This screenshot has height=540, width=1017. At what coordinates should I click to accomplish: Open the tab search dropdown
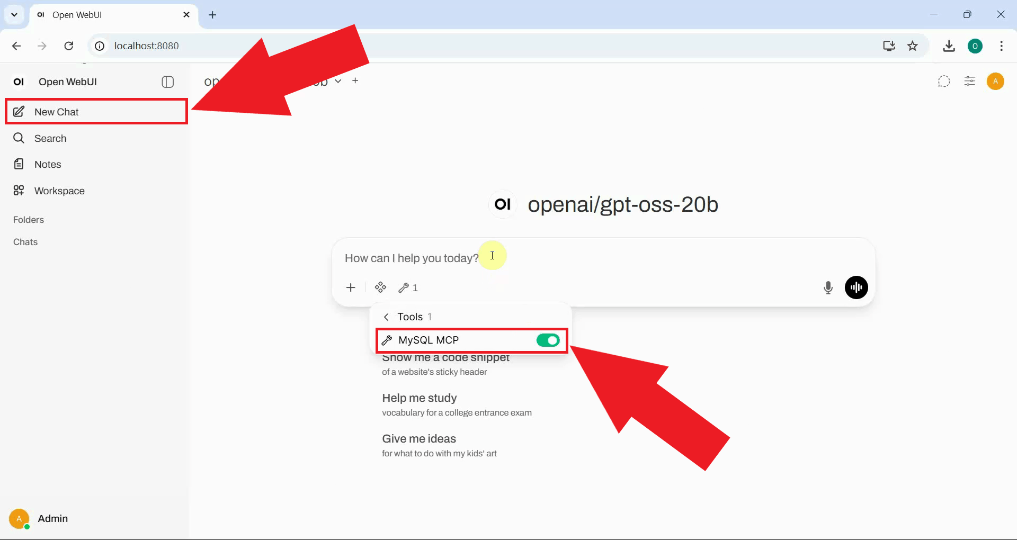coord(14,15)
